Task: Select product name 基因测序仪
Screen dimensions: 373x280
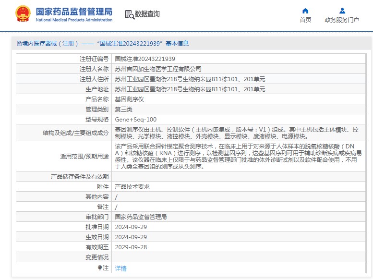Action: pos(130,99)
